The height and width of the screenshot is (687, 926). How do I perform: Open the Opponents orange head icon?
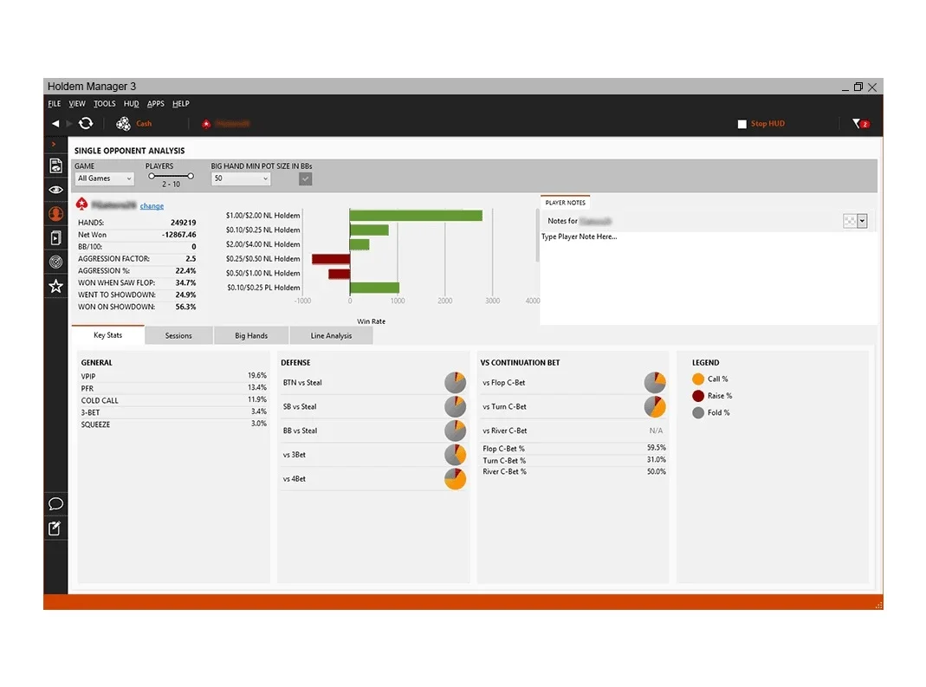coord(56,214)
